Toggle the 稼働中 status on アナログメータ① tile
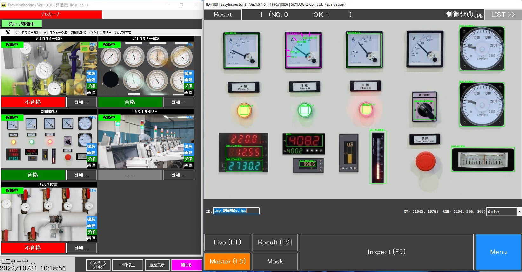 pos(12,45)
